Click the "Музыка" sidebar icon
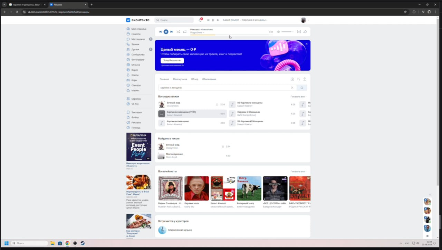 click(x=128, y=65)
